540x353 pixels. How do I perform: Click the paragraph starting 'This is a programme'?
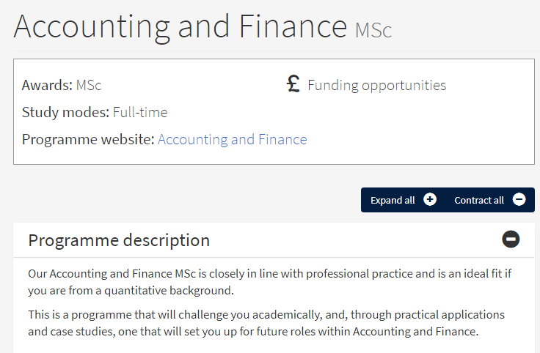[266, 323]
